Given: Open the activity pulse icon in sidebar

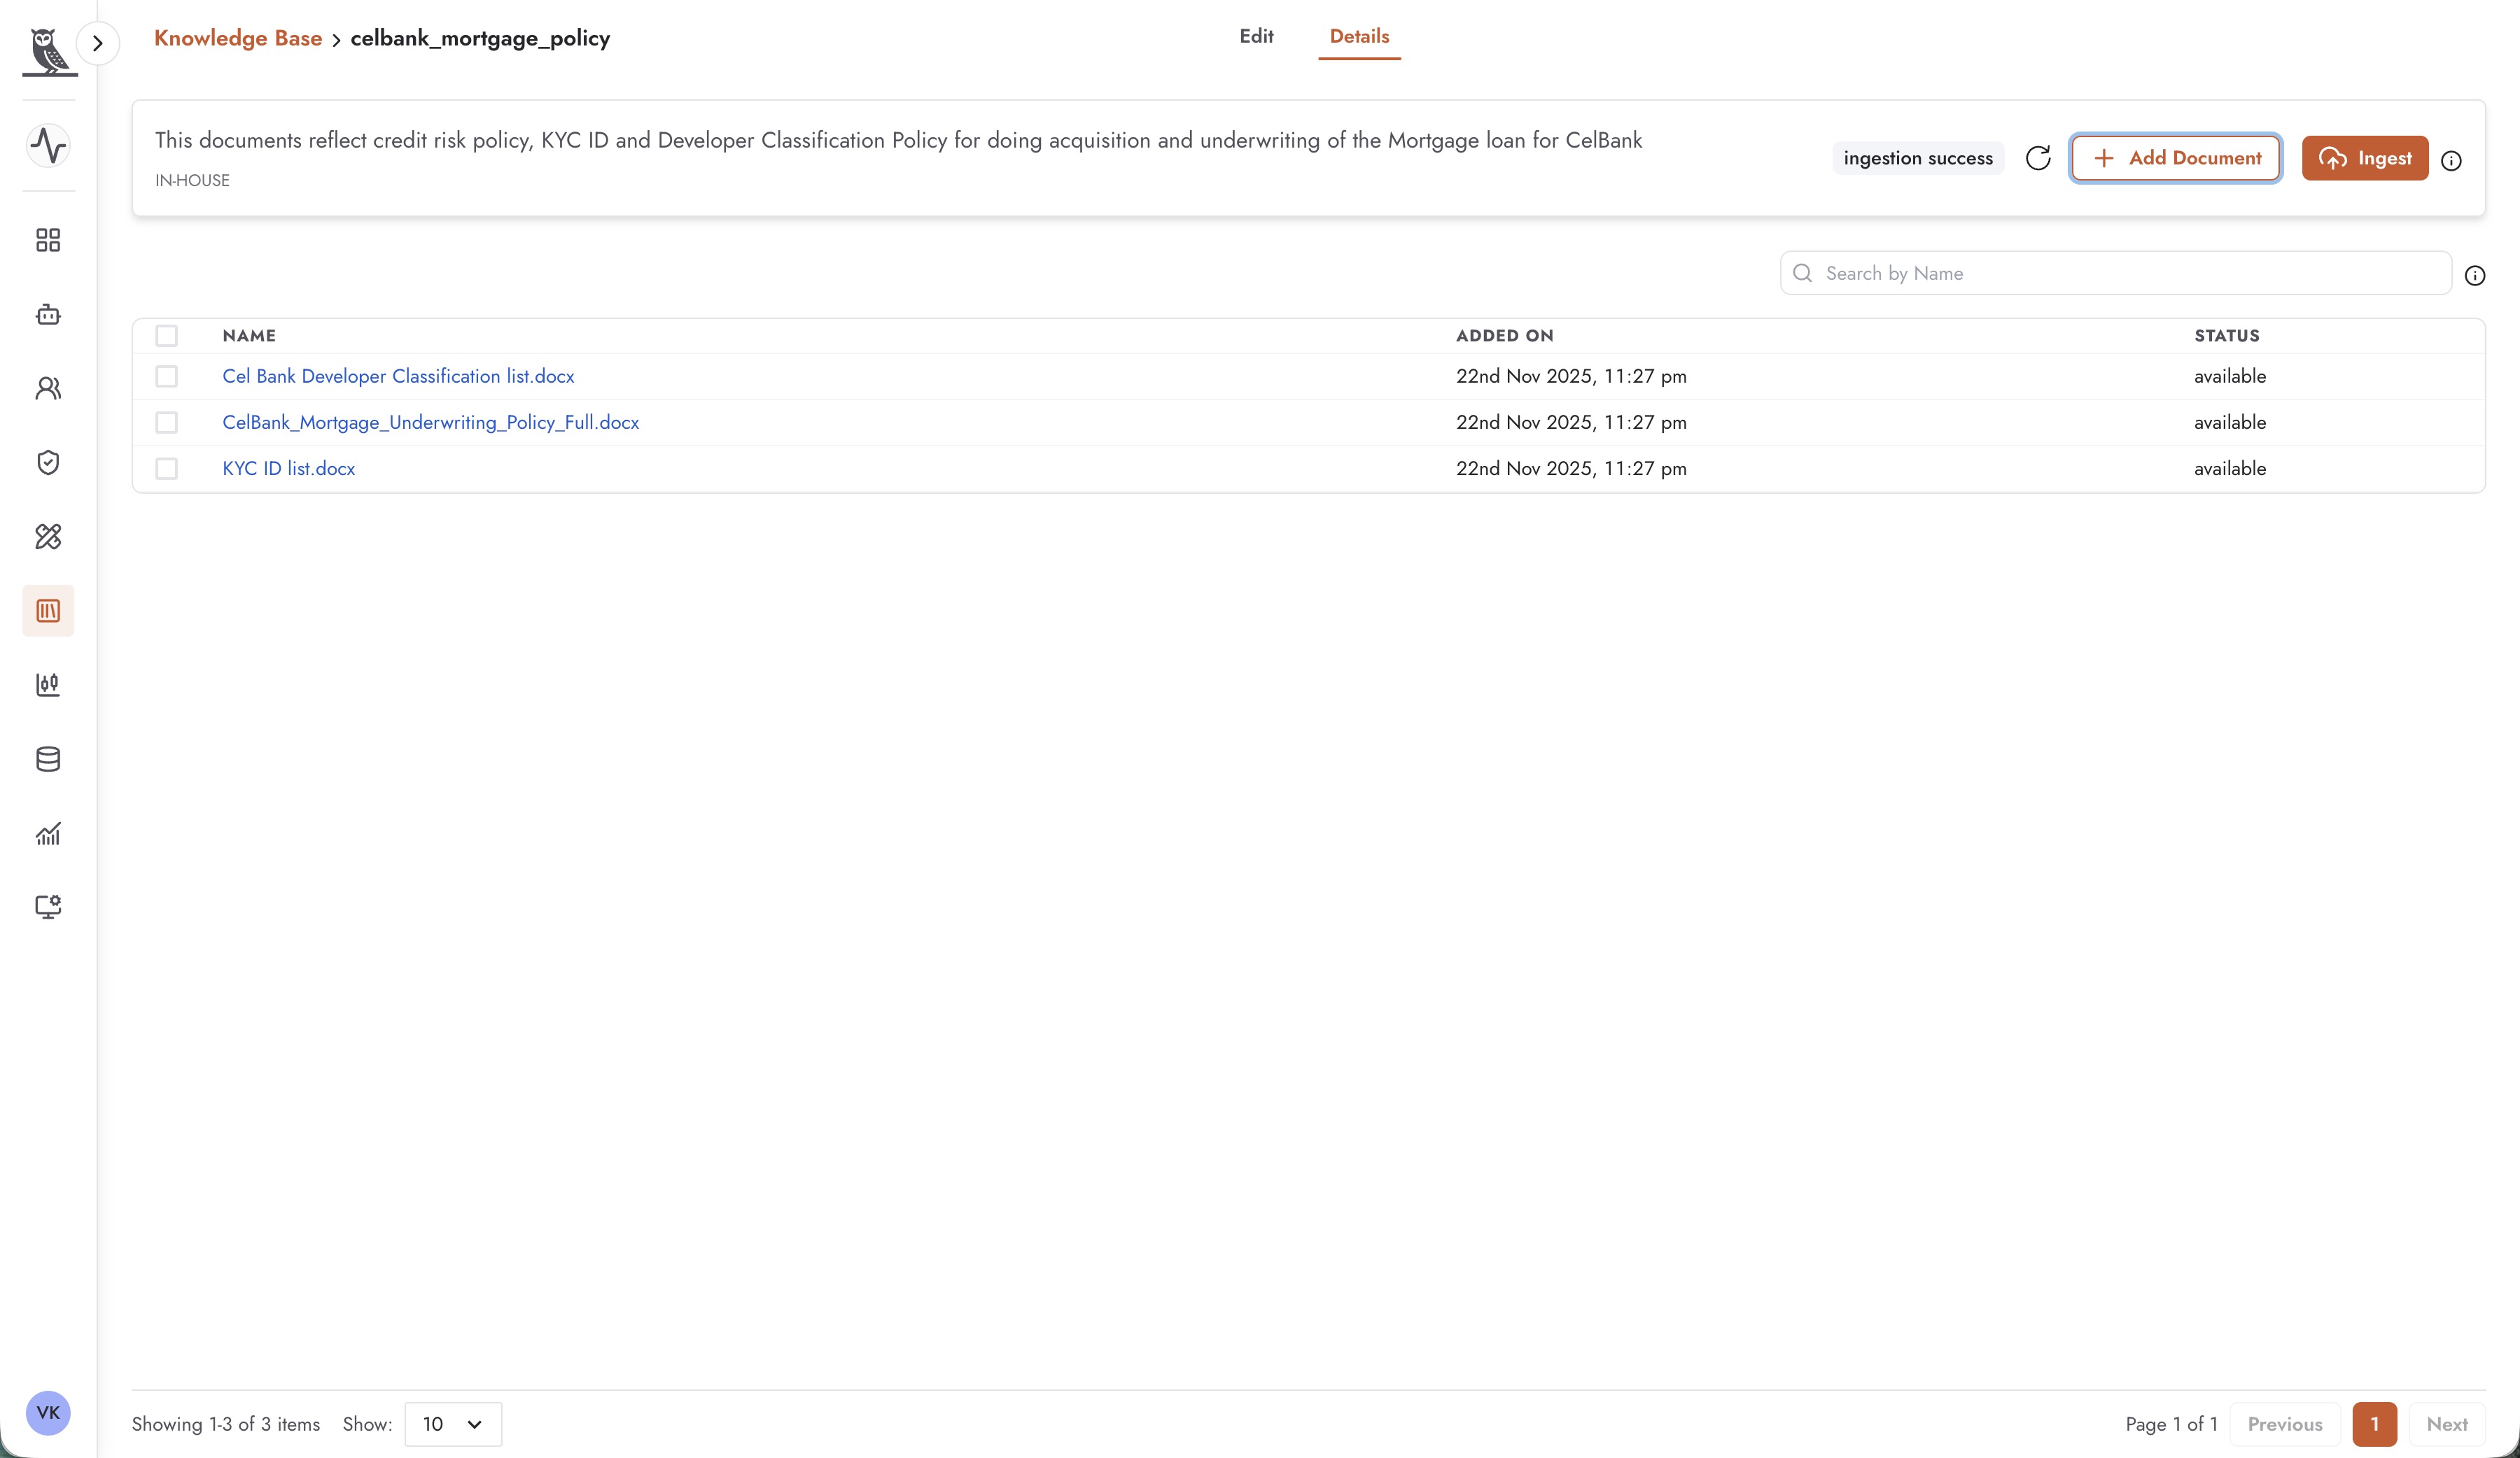Looking at the screenshot, I should 48,146.
